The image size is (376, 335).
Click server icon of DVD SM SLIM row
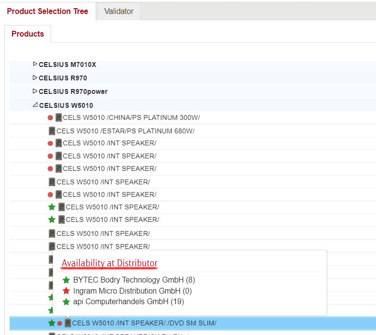coord(68,323)
